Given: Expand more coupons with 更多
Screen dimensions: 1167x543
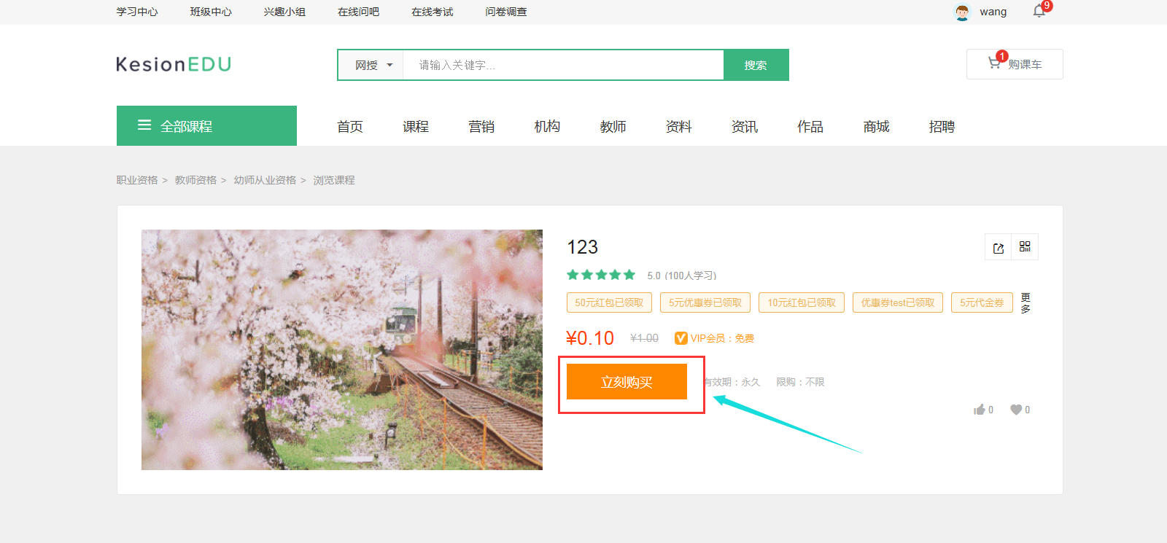Looking at the screenshot, I should pyautogui.click(x=1026, y=303).
